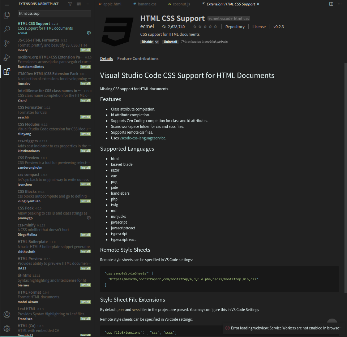
Task: Expand the Disable dropdown arrow
Action: click(x=157, y=42)
